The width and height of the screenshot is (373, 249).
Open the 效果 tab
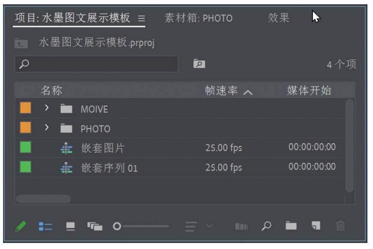point(279,18)
